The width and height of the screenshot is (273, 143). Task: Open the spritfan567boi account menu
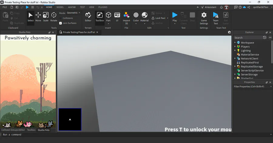[261, 7]
